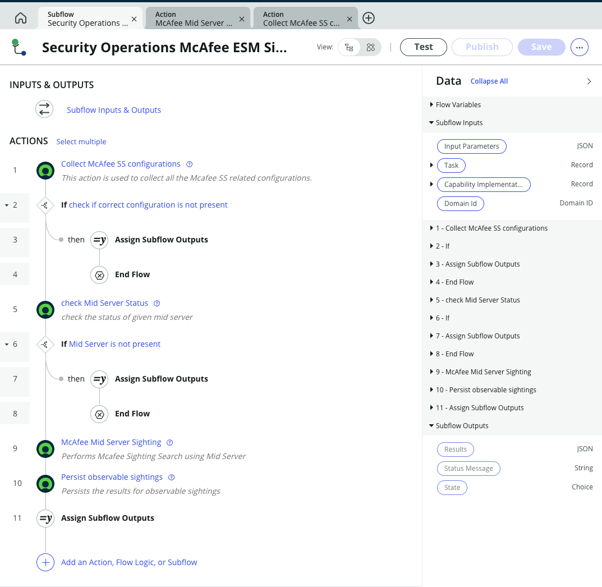This screenshot has width=602, height=587.
Task: Open check Mid Server Status action
Action: 104,303
